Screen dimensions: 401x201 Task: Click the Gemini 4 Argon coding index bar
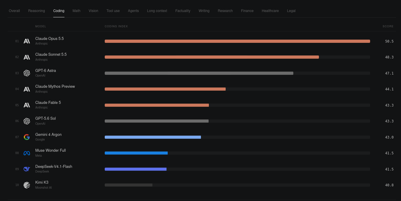(x=153, y=137)
